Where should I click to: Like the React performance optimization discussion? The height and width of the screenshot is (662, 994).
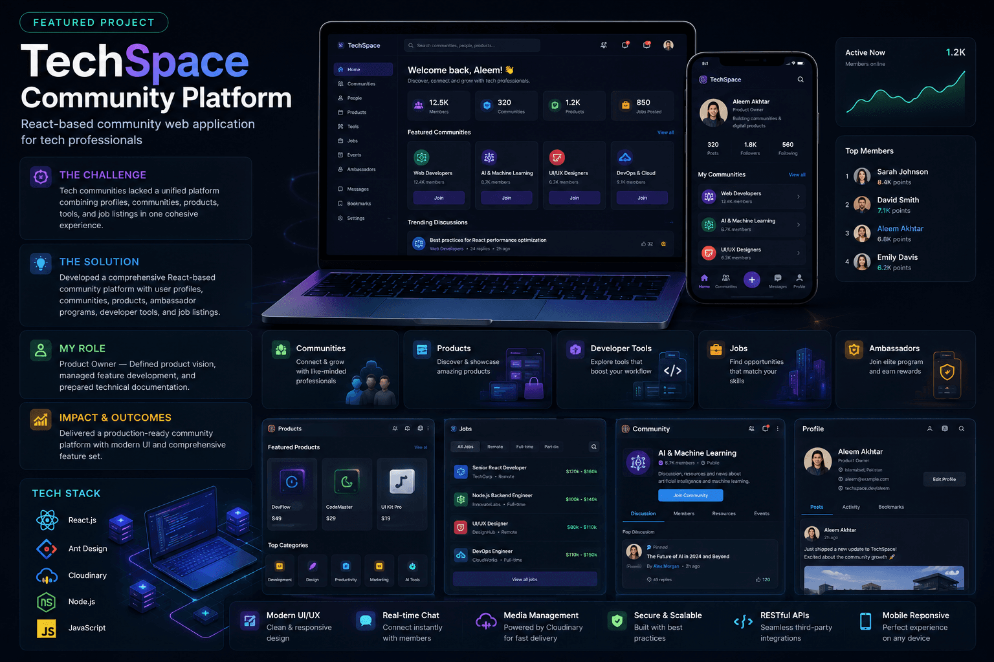coord(647,244)
